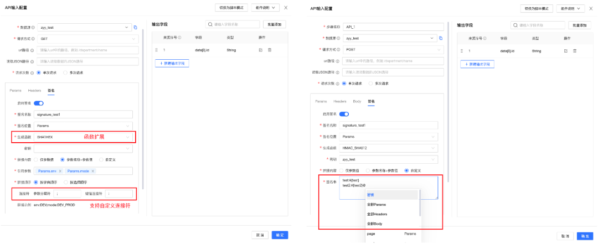Close the left API输入配置 dialog
The image size is (598, 244).
286,8
